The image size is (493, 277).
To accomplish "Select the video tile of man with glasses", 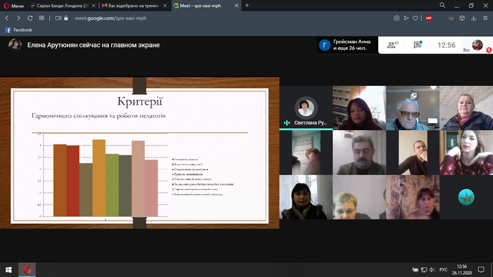I will (413, 108).
